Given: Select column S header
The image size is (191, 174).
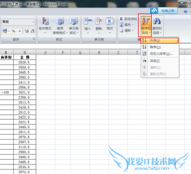Looking at the screenshot, I should tap(118, 52).
